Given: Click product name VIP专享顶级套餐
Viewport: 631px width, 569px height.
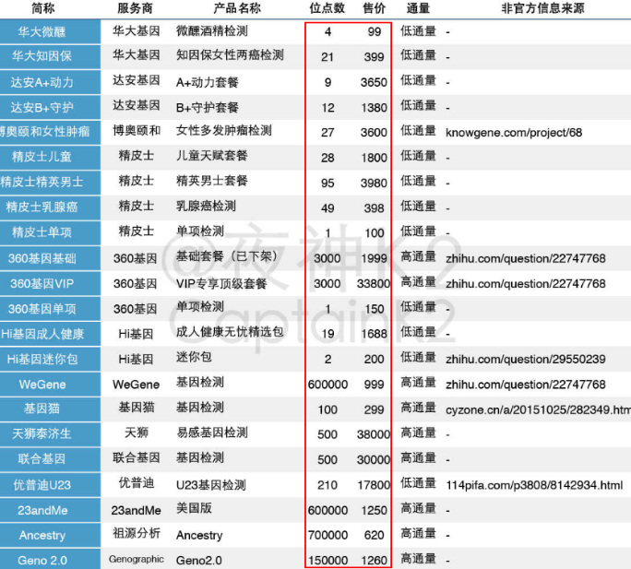Looking at the screenshot, I should coord(221,284).
